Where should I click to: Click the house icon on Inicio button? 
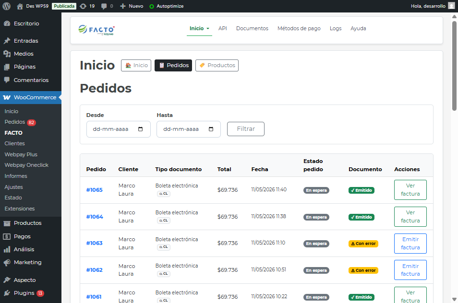pyautogui.click(x=128, y=65)
